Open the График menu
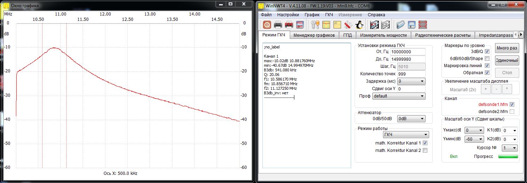The height and width of the screenshot is (183, 527). tap(312, 15)
